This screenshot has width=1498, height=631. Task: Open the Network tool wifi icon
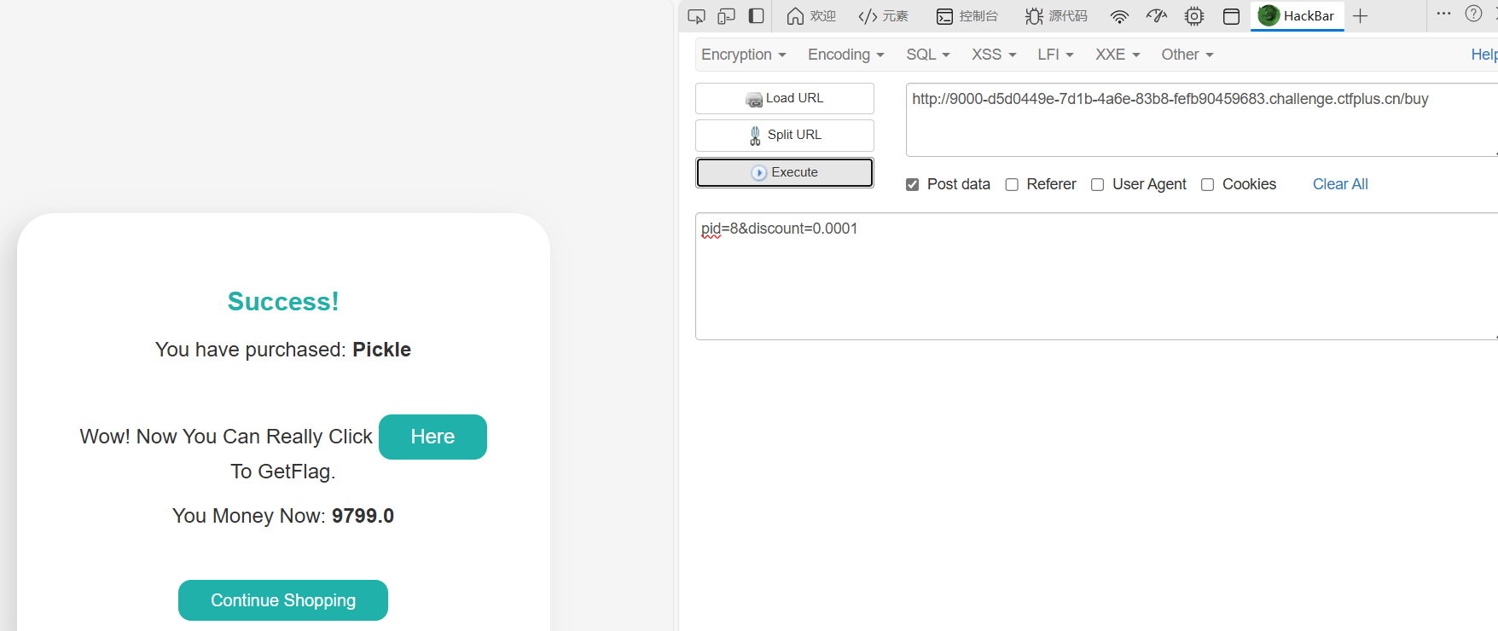click(1119, 16)
